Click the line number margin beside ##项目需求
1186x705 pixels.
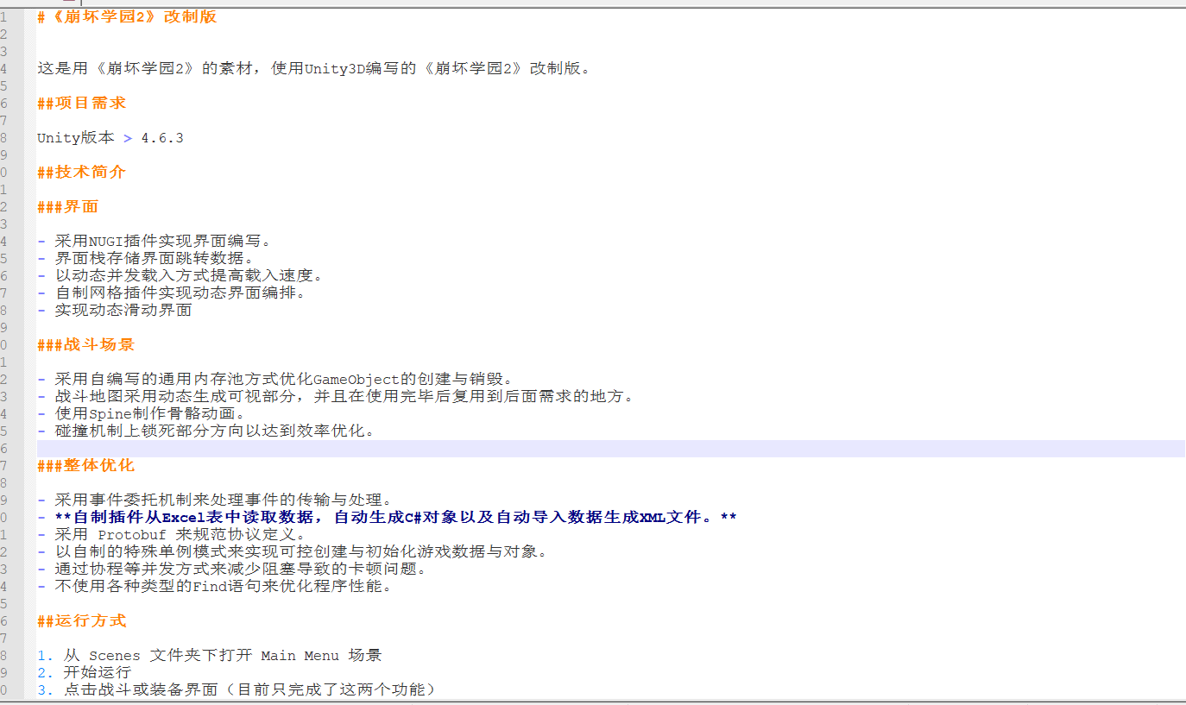[4, 103]
